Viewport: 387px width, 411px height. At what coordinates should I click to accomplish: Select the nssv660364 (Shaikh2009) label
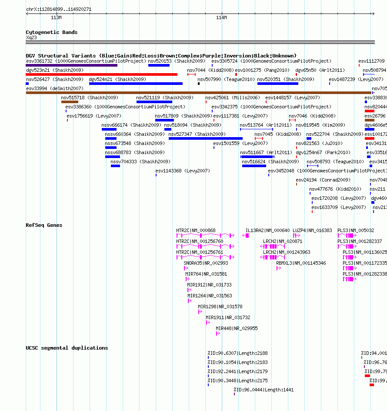[135, 134]
